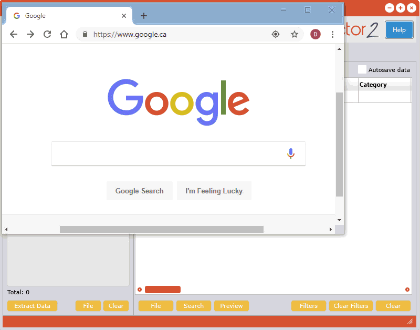Open the Filters button
The image size is (420, 330).
(309, 306)
